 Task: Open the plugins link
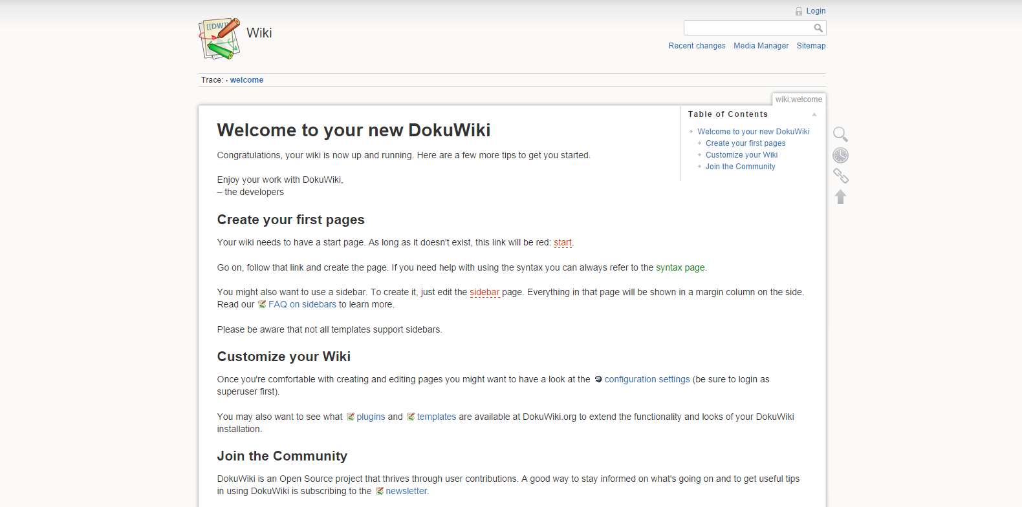point(371,417)
